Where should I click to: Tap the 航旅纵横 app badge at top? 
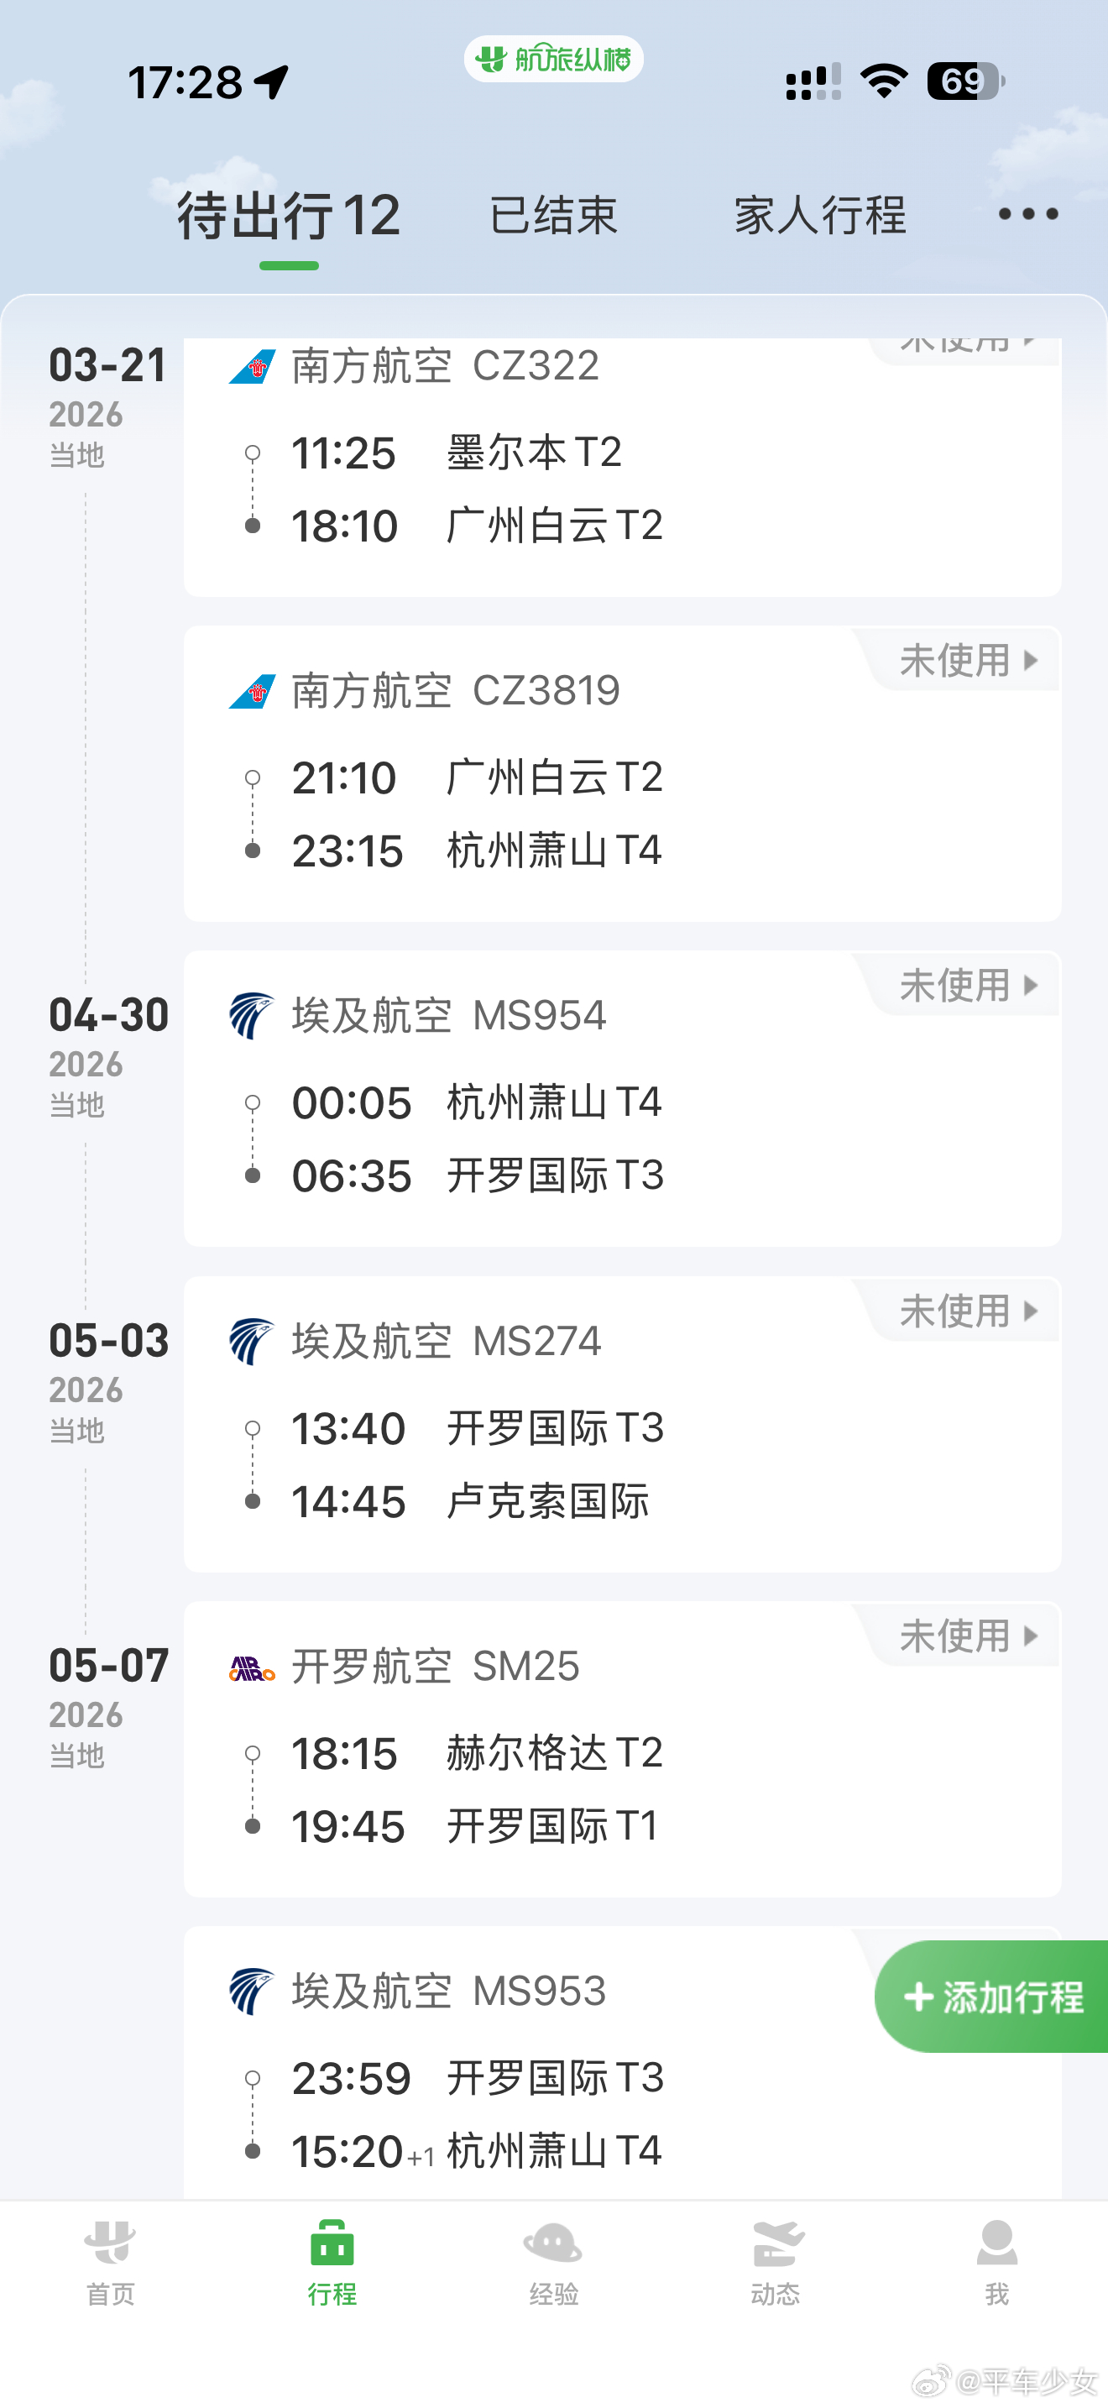point(553,60)
